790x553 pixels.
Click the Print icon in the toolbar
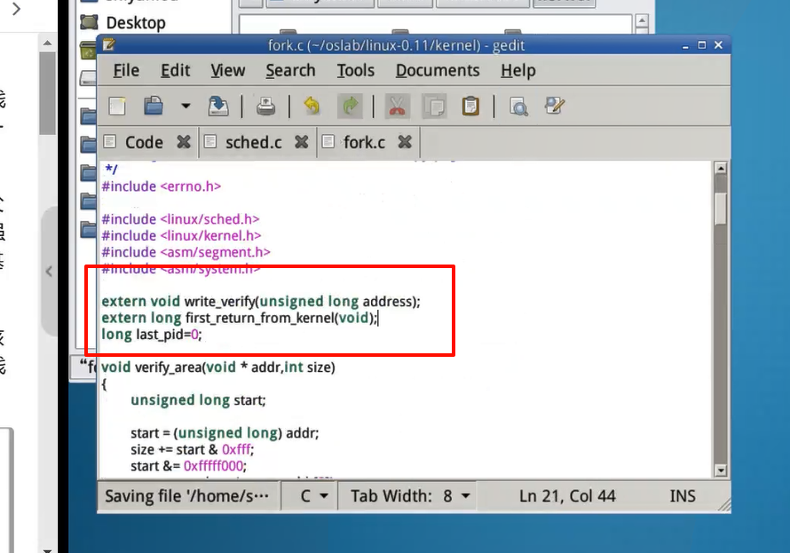266,107
